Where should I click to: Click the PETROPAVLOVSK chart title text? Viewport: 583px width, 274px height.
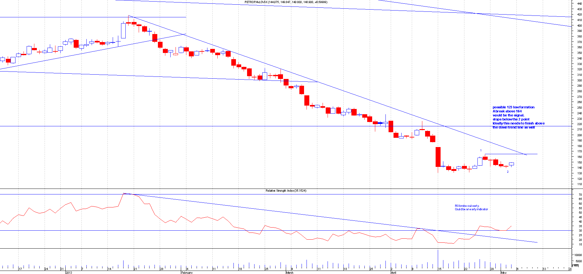click(x=286, y=2)
